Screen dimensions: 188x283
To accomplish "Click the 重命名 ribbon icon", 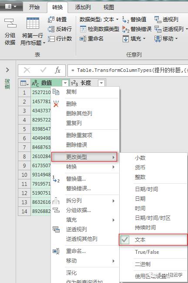I will 83,39.
